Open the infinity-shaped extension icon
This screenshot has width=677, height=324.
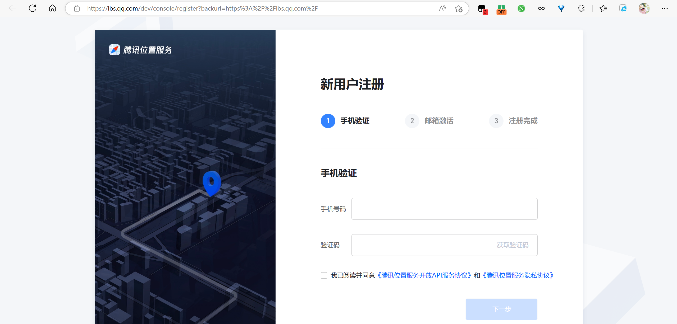(541, 8)
